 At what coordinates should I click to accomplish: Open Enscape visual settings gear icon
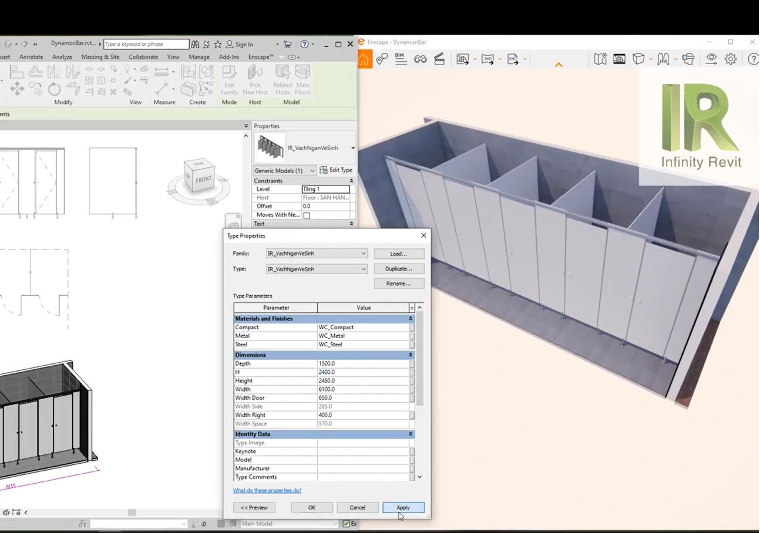click(730, 59)
